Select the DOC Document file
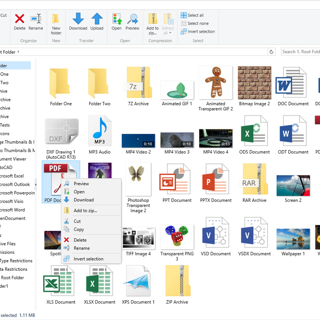The width and height of the screenshot is (320, 320). coord(293,86)
